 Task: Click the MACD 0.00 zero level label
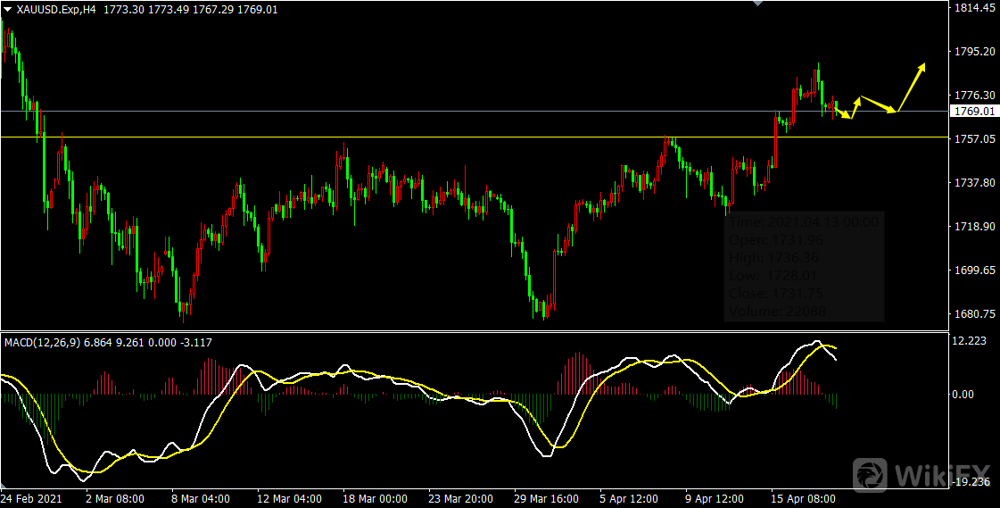pos(965,394)
